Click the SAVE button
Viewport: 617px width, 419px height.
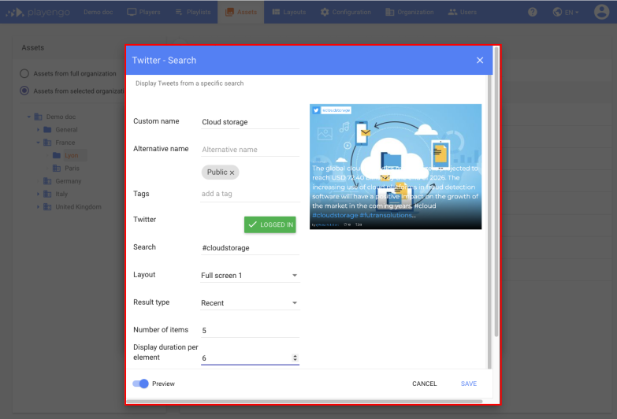(469, 384)
